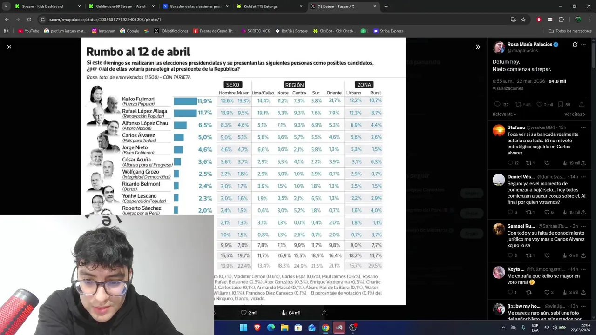Repost the main post with 548 reposts
Image resolution: width=596 pixels, height=335 pixels.
tap(523, 105)
